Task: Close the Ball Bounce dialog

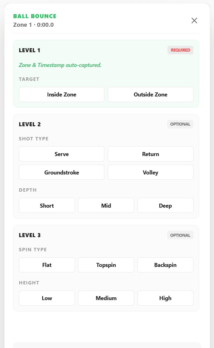Action: coord(194,20)
